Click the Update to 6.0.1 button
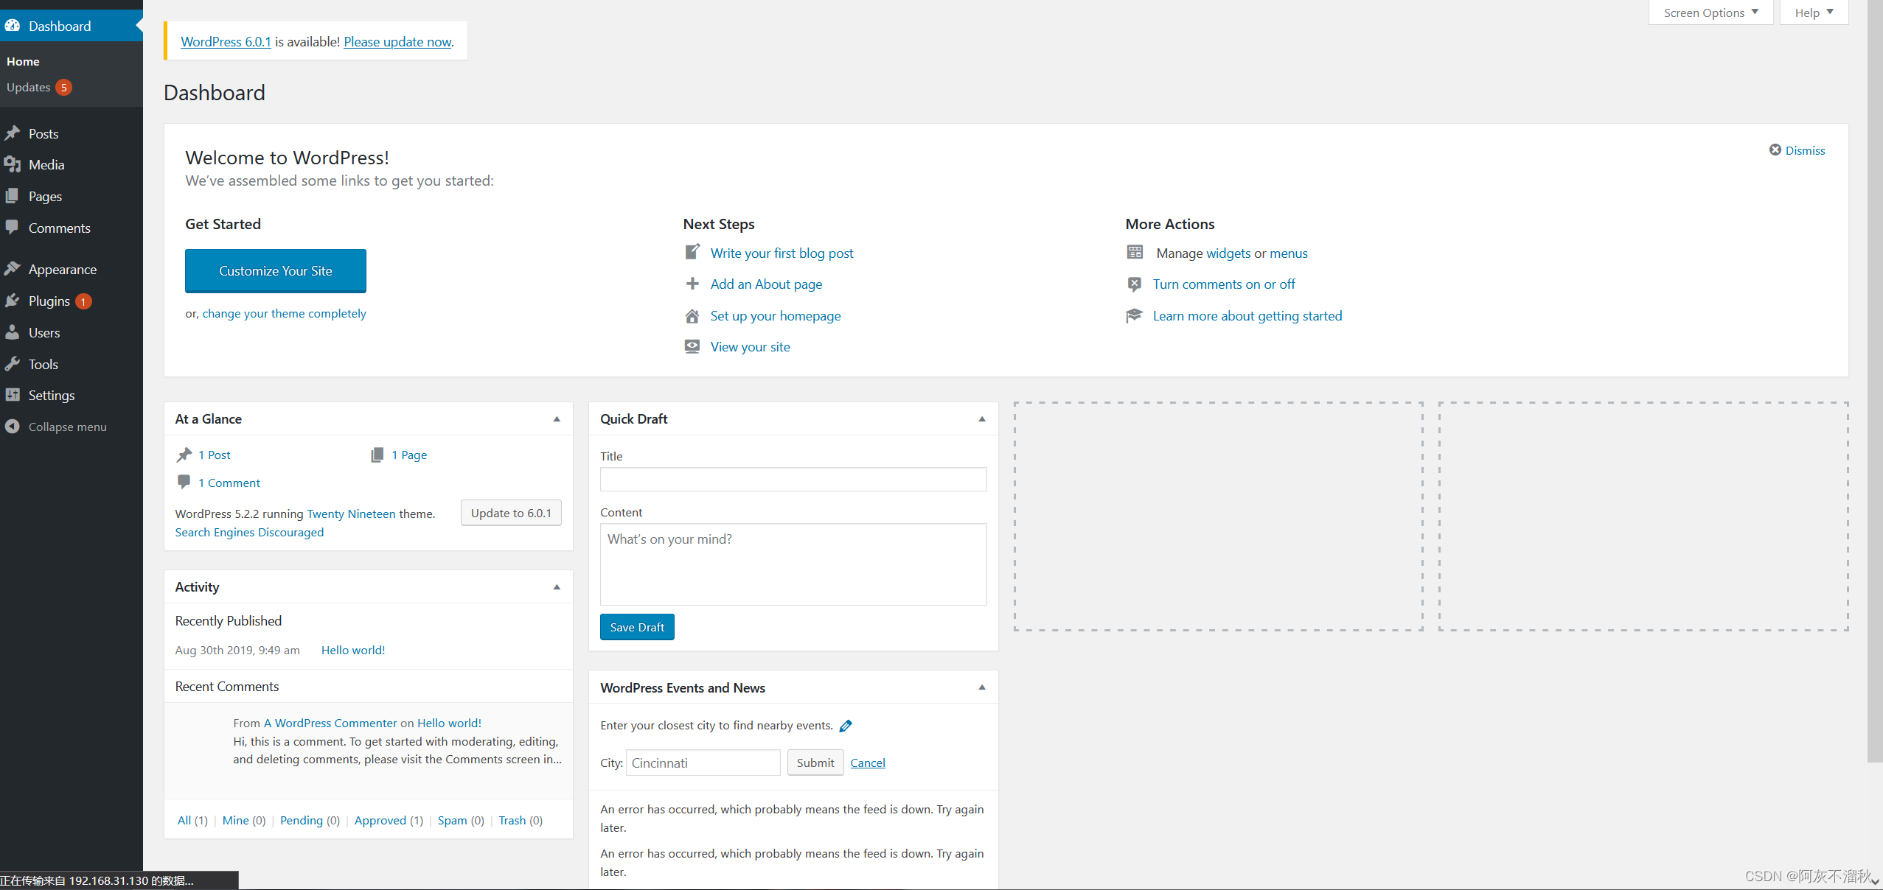Image resolution: width=1883 pixels, height=890 pixels. [x=511, y=513]
